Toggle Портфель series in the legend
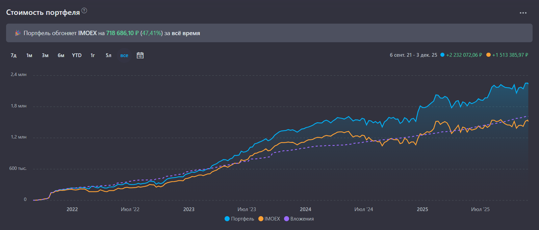The image size is (539, 230). click(x=239, y=219)
